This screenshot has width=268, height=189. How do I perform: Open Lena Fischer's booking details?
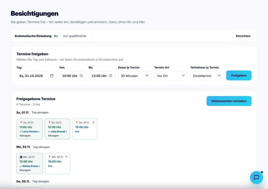click(x=30, y=131)
